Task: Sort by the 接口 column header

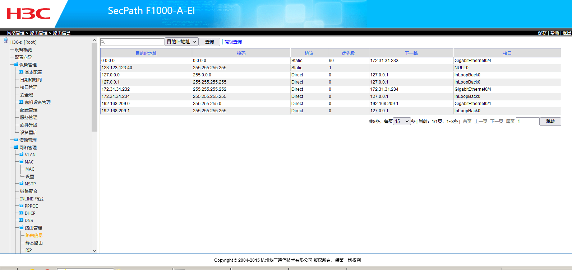Action: tap(507, 53)
